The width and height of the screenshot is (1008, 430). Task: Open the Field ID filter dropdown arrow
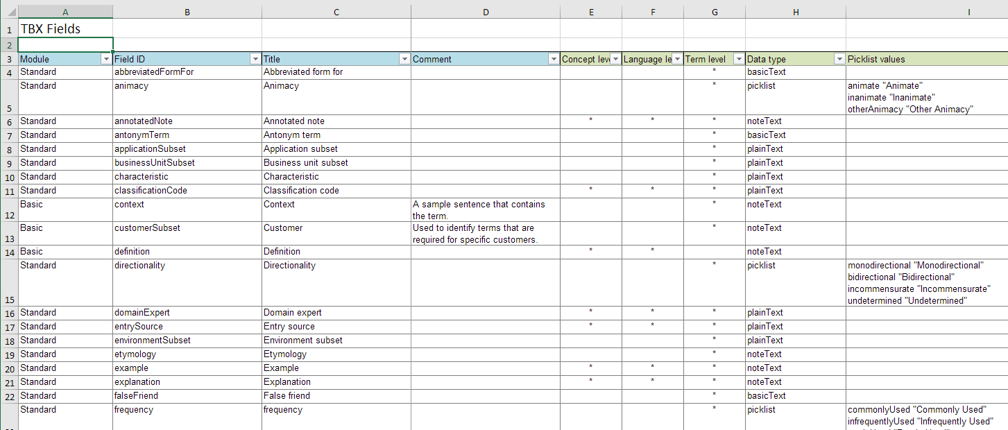tap(255, 60)
